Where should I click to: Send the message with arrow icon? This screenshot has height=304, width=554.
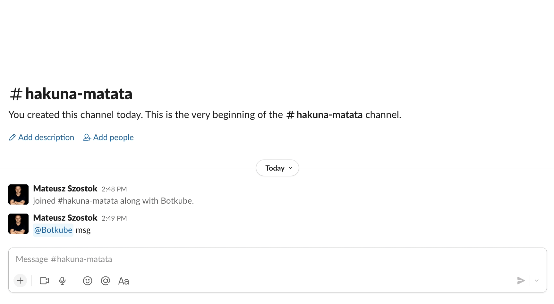521,281
